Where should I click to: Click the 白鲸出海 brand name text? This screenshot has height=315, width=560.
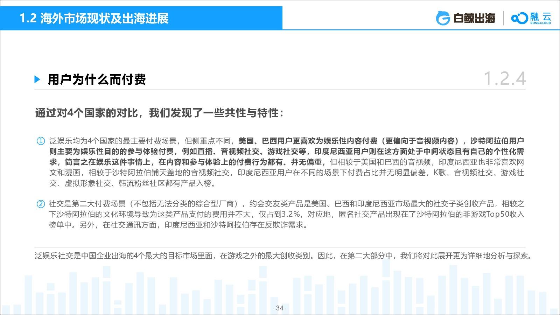(474, 18)
